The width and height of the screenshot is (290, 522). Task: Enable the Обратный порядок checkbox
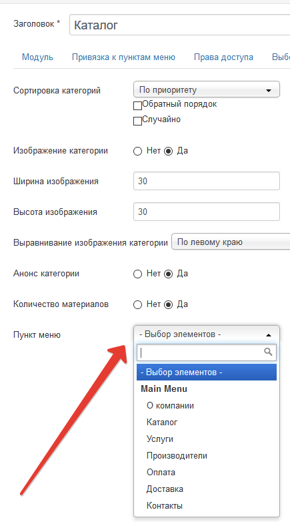(x=137, y=106)
